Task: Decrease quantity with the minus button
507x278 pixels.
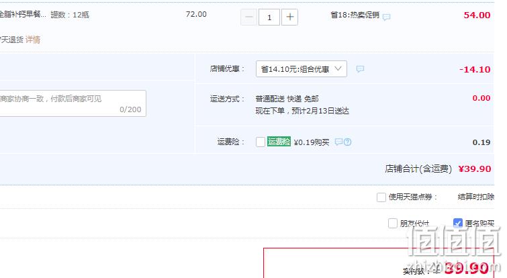Action: (x=248, y=17)
